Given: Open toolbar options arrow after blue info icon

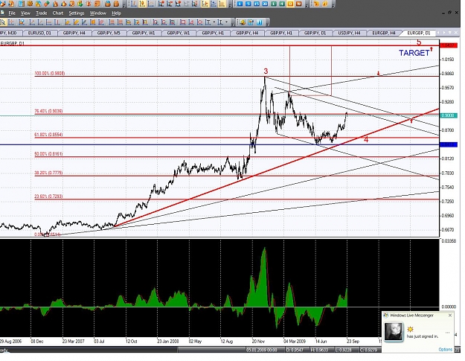Looking at the screenshot, I should coord(268,23).
